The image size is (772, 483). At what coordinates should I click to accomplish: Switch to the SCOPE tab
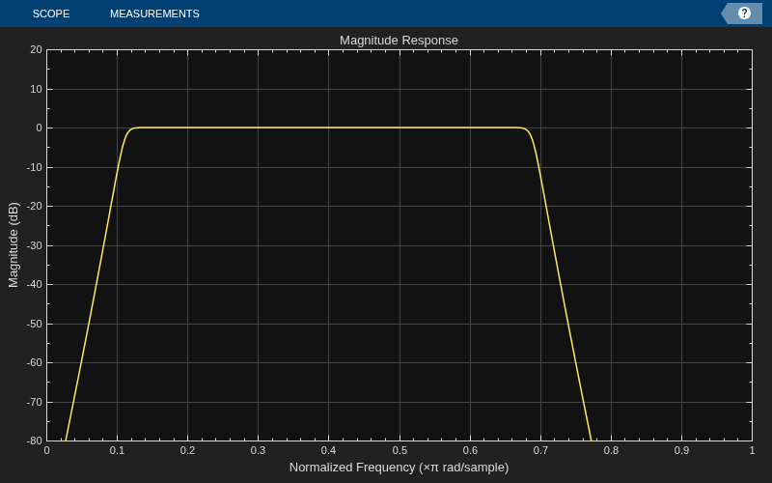[x=51, y=14]
